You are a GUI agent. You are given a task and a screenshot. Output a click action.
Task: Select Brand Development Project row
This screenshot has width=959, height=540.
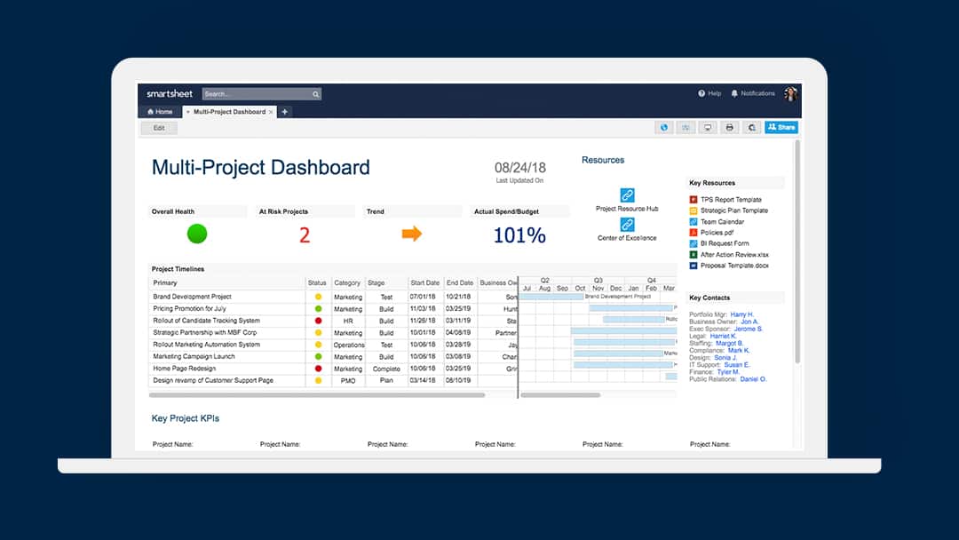[333, 297]
